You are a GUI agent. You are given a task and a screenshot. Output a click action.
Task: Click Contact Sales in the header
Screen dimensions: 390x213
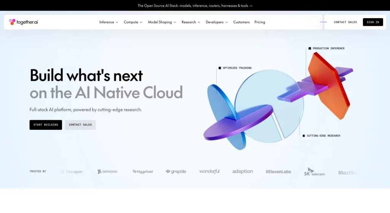point(345,22)
